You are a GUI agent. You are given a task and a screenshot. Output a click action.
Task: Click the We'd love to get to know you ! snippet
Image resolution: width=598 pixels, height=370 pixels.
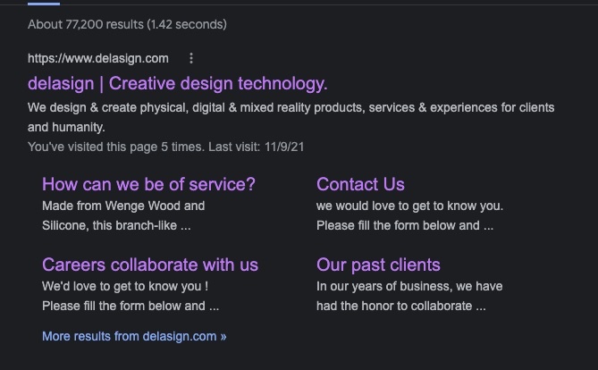pyautogui.click(x=125, y=287)
